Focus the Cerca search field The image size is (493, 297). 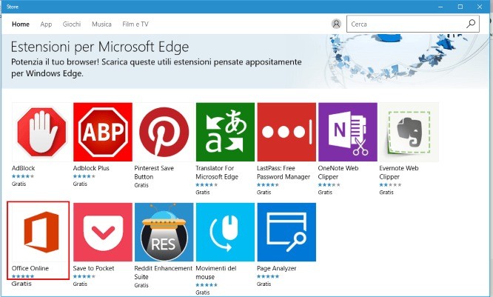point(413,24)
